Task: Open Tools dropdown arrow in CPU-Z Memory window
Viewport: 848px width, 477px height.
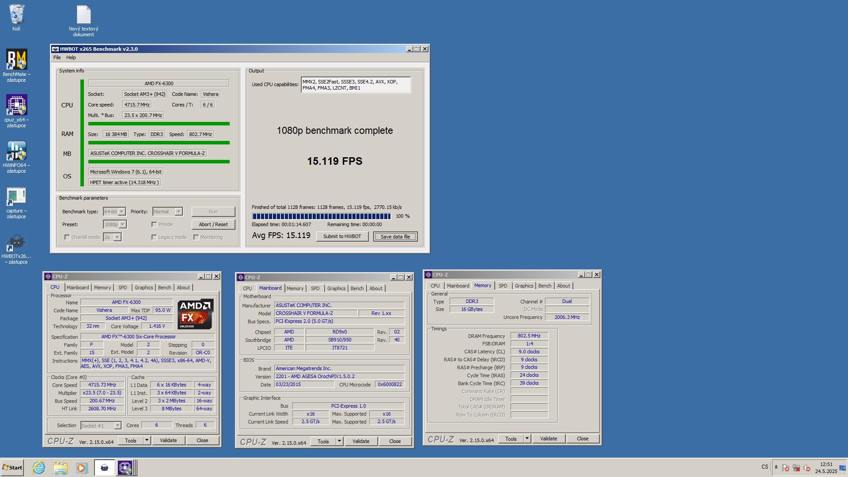Action: pyautogui.click(x=527, y=439)
